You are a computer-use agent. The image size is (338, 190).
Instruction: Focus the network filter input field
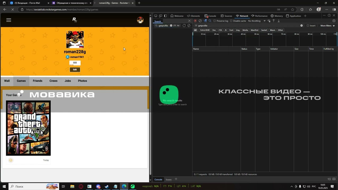[x=249, y=26]
